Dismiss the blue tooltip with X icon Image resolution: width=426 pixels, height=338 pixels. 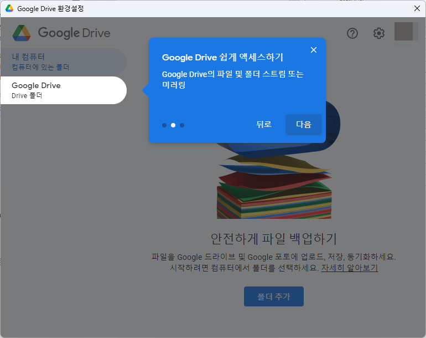(314, 50)
